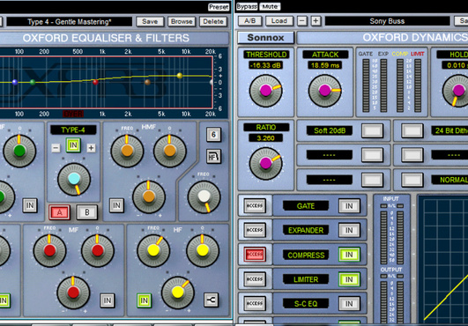Disable the HF band green IN button
Viewport: 468px width, 326px height.
144,300
